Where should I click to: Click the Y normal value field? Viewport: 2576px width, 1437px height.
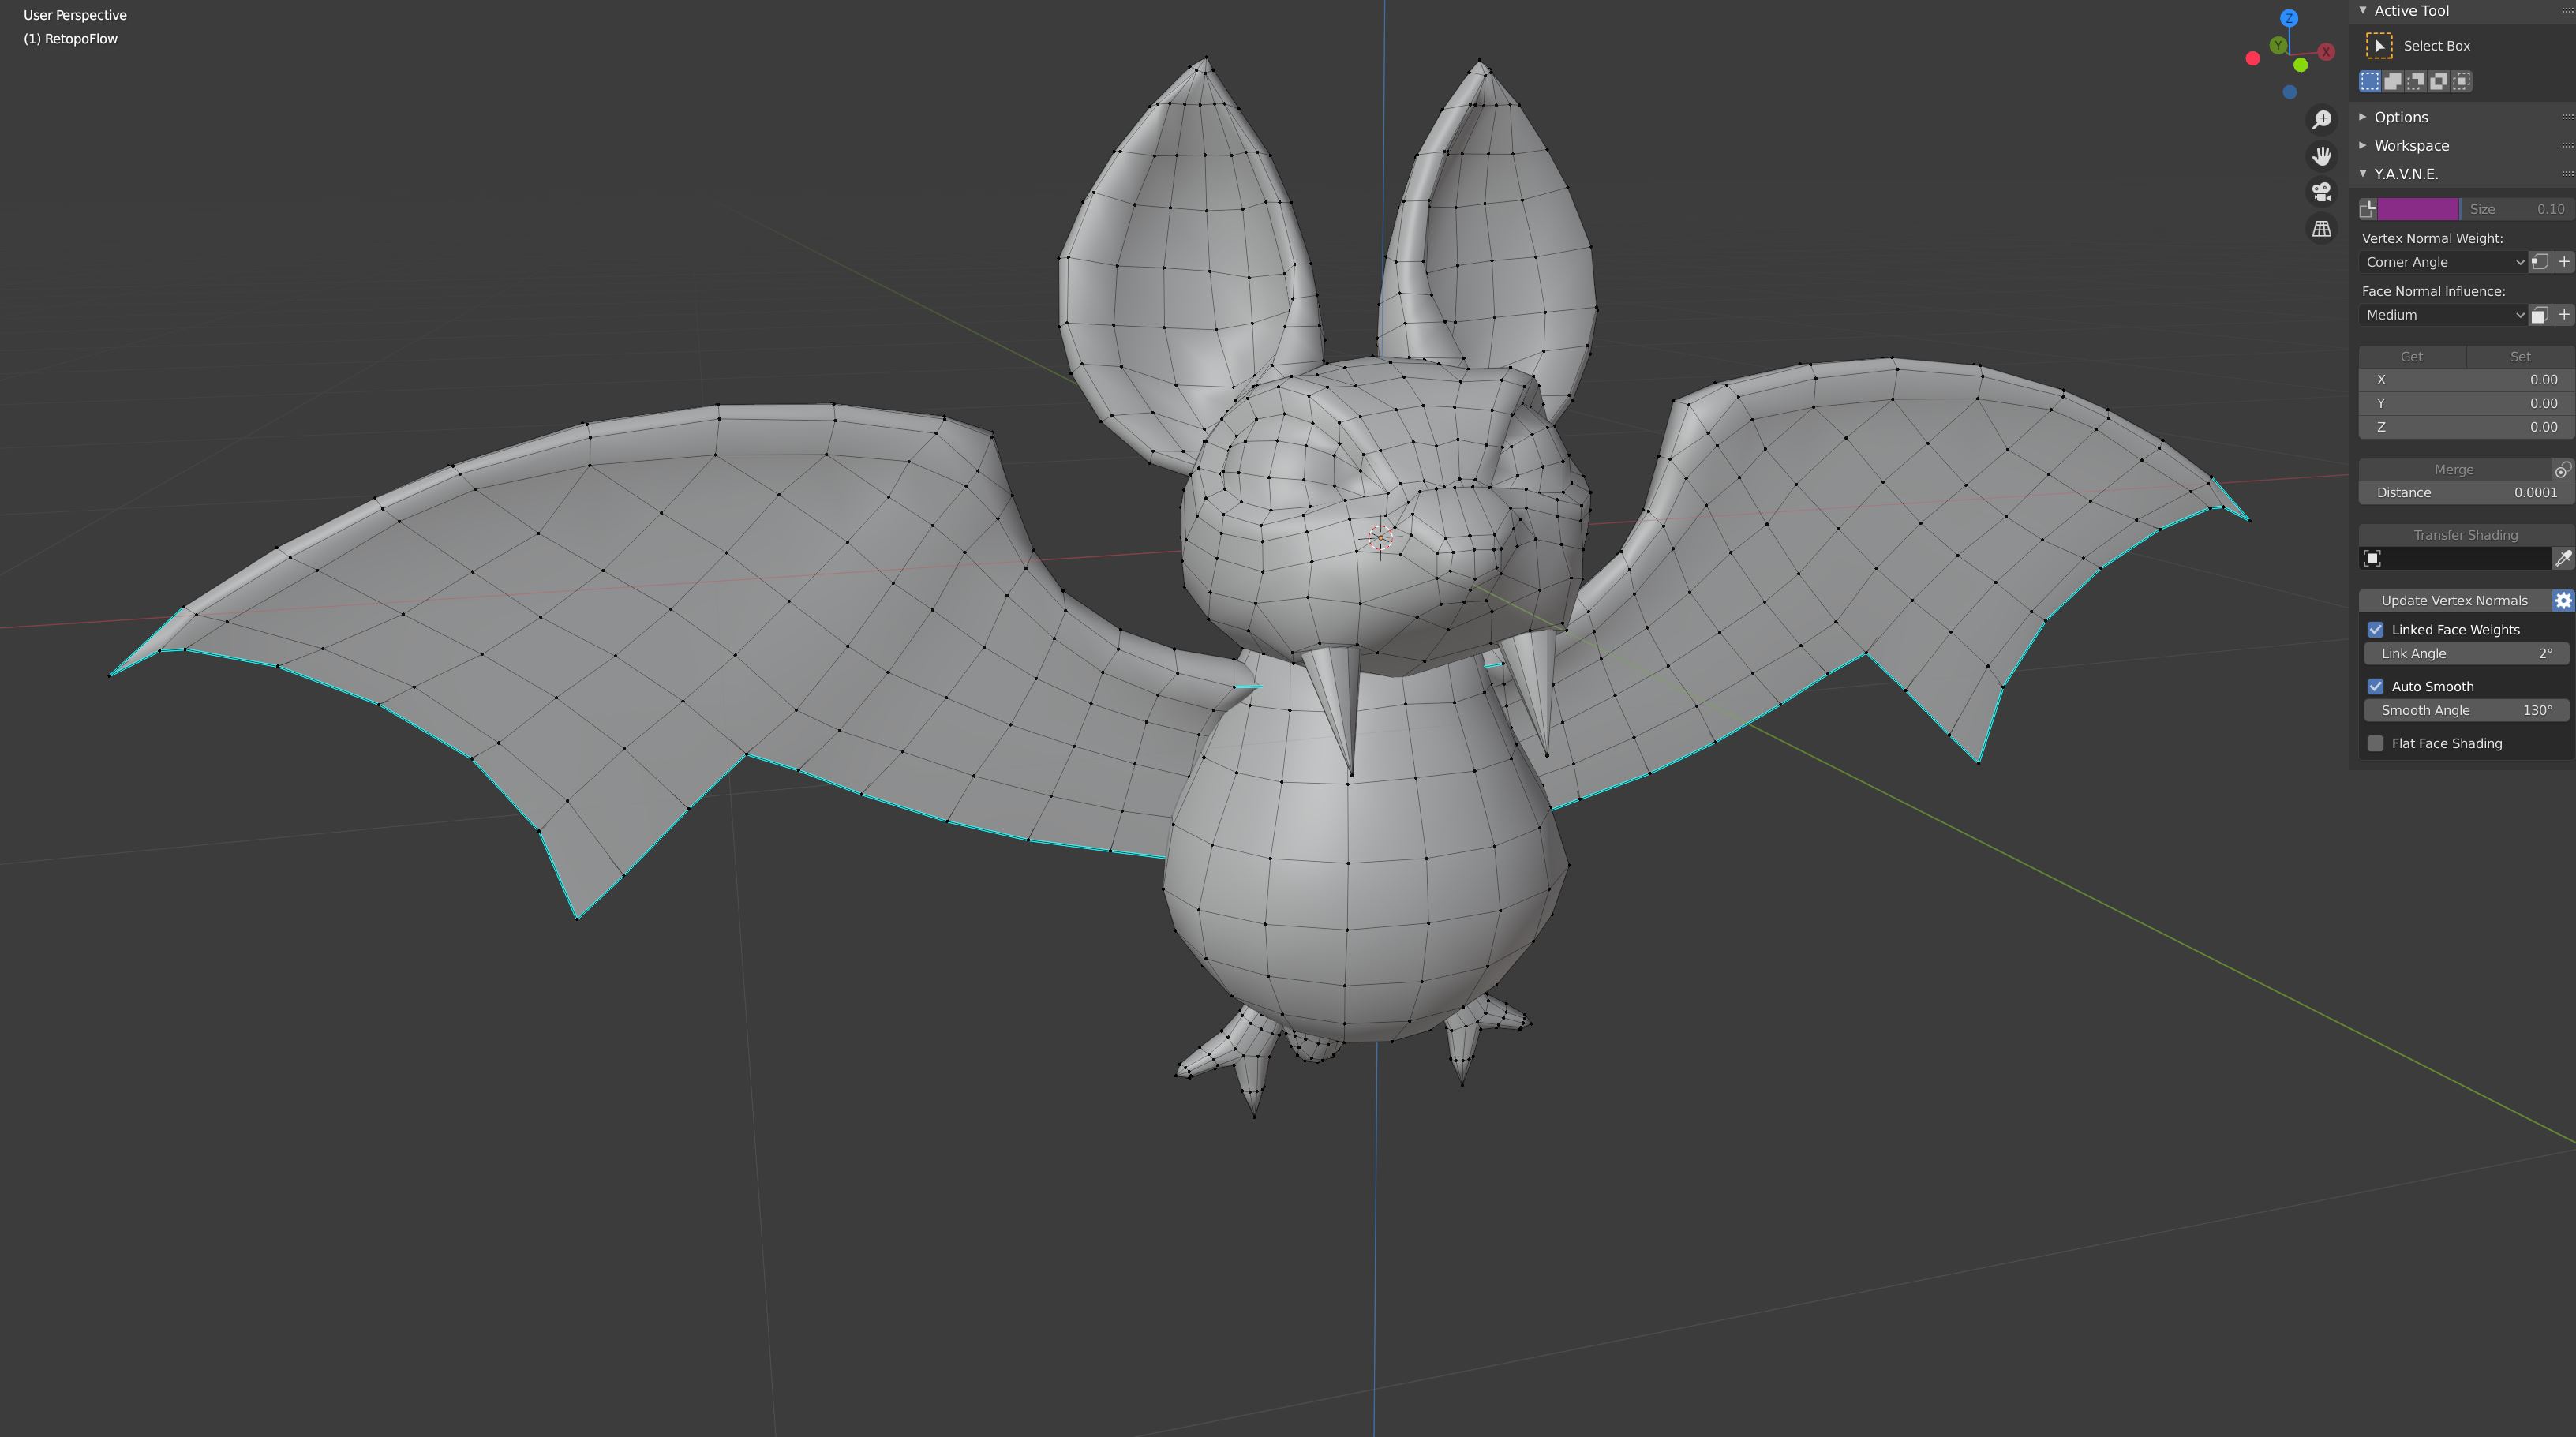coord(2466,403)
